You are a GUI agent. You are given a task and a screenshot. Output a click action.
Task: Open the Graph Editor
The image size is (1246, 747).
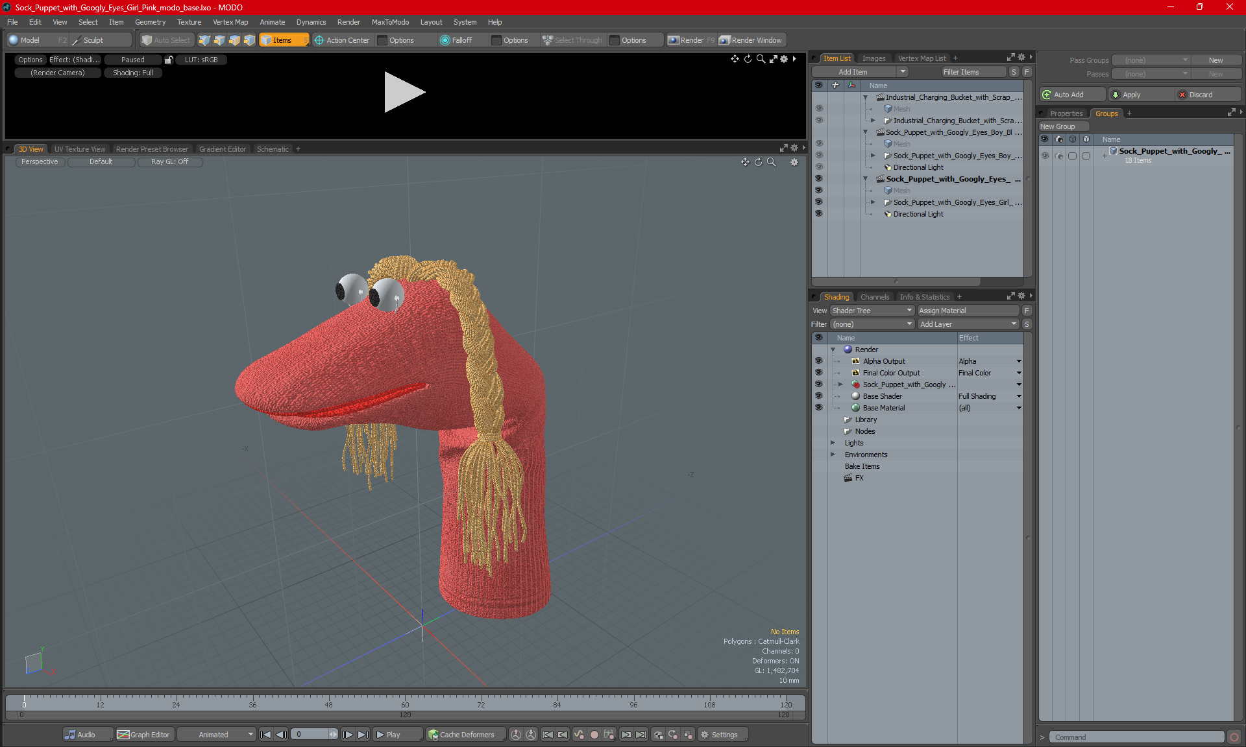[x=144, y=735]
